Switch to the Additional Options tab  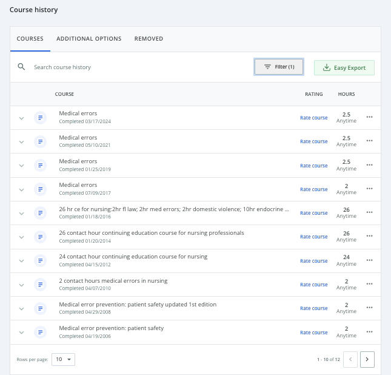click(x=89, y=39)
